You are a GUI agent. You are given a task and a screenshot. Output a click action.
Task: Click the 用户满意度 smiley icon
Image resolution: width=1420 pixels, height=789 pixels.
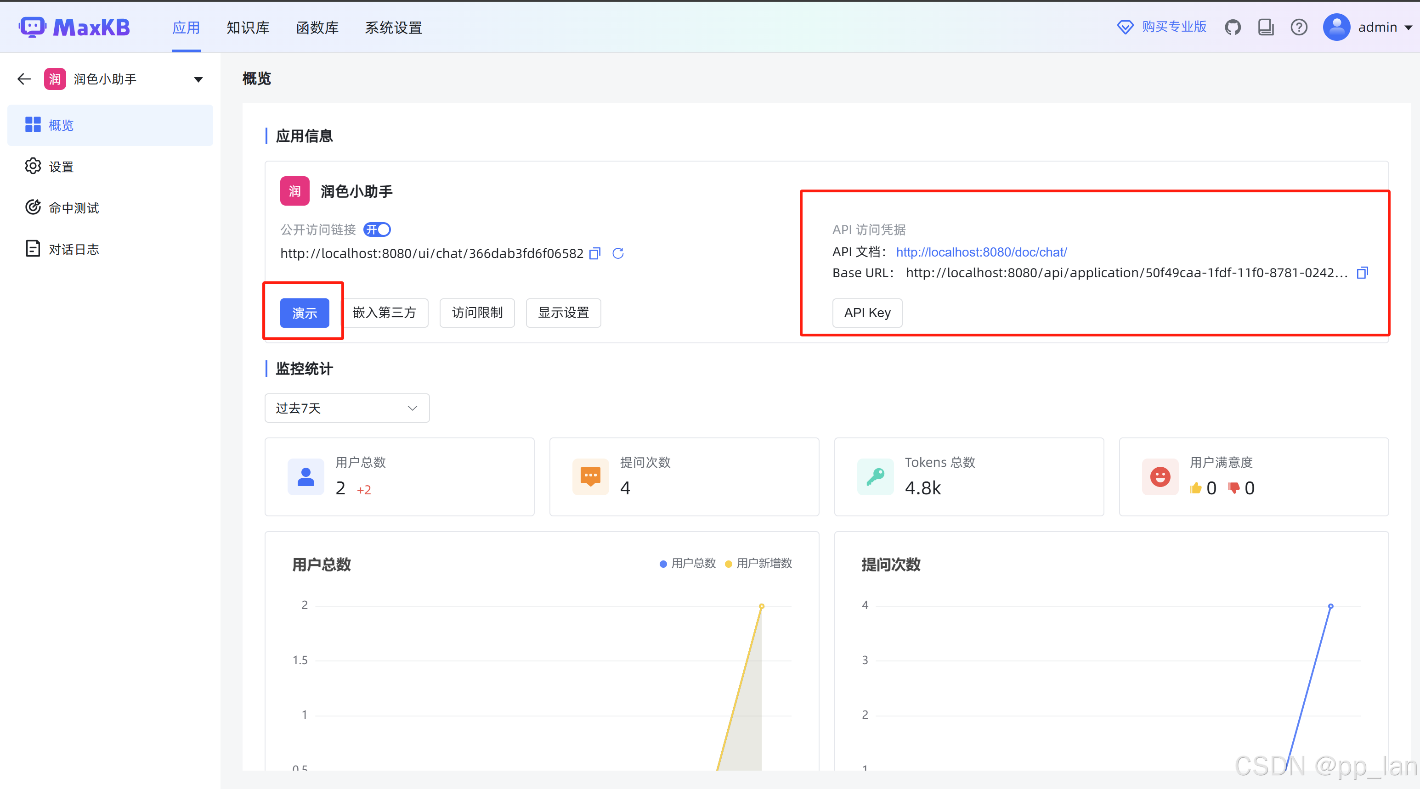[x=1160, y=477]
